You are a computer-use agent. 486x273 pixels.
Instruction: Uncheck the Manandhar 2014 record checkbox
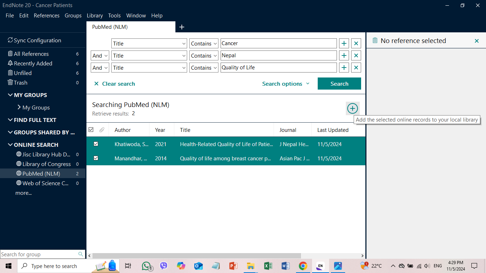pos(96,158)
